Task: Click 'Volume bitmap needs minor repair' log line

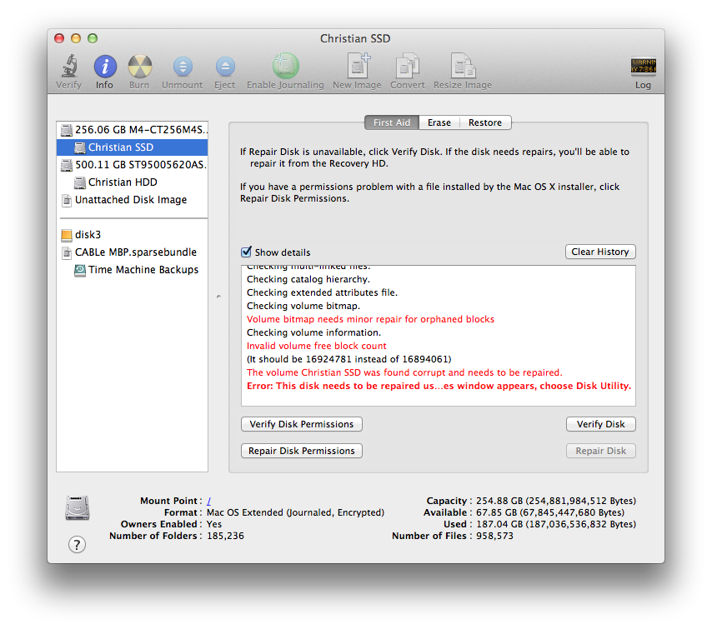Action: coord(370,319)
